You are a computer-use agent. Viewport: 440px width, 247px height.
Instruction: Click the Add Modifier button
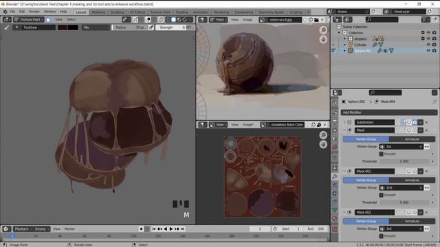coord(388,113)
